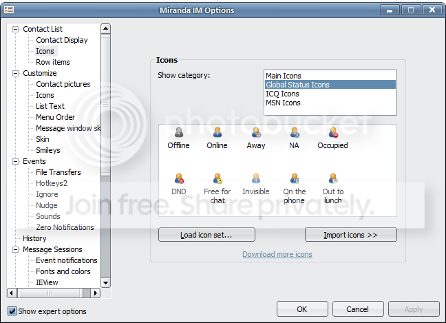
Task: Open Fonts and colors tree item
Action: pyautogui.click(x=63, y=272)
